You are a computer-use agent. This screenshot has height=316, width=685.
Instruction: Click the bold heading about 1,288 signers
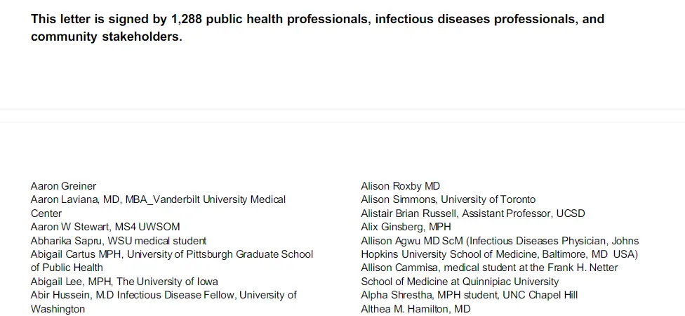[x=317, y=19]
